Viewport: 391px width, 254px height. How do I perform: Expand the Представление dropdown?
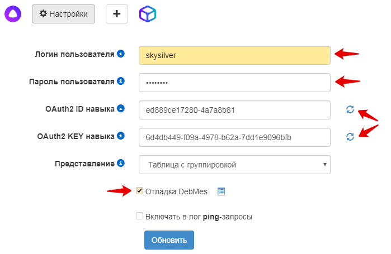point(234,165)
